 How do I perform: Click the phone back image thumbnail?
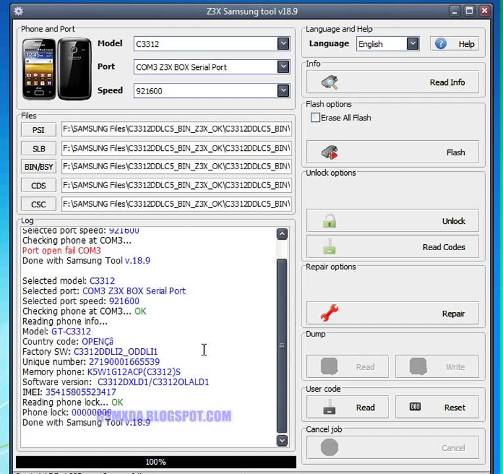coord(74,69)
